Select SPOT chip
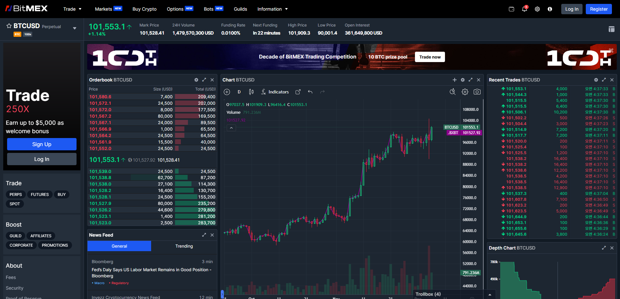Image resolution: width=620 pixels, height=299 pixels. 15,204
